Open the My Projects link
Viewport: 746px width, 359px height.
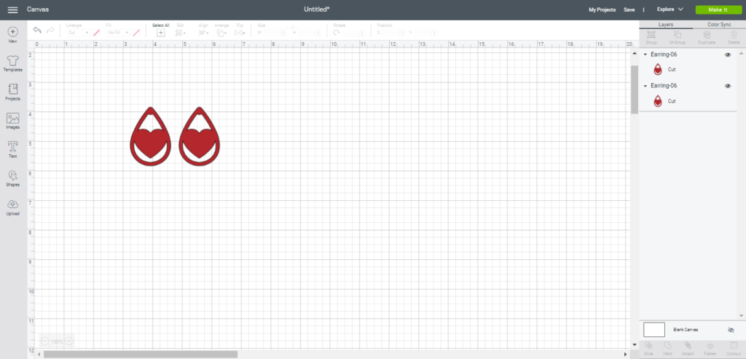602,9
